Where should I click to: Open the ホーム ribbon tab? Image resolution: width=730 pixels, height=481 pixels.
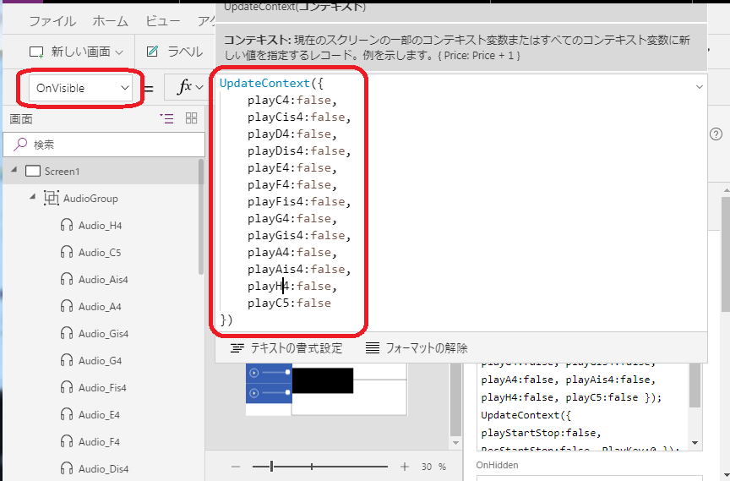(110, 21)
